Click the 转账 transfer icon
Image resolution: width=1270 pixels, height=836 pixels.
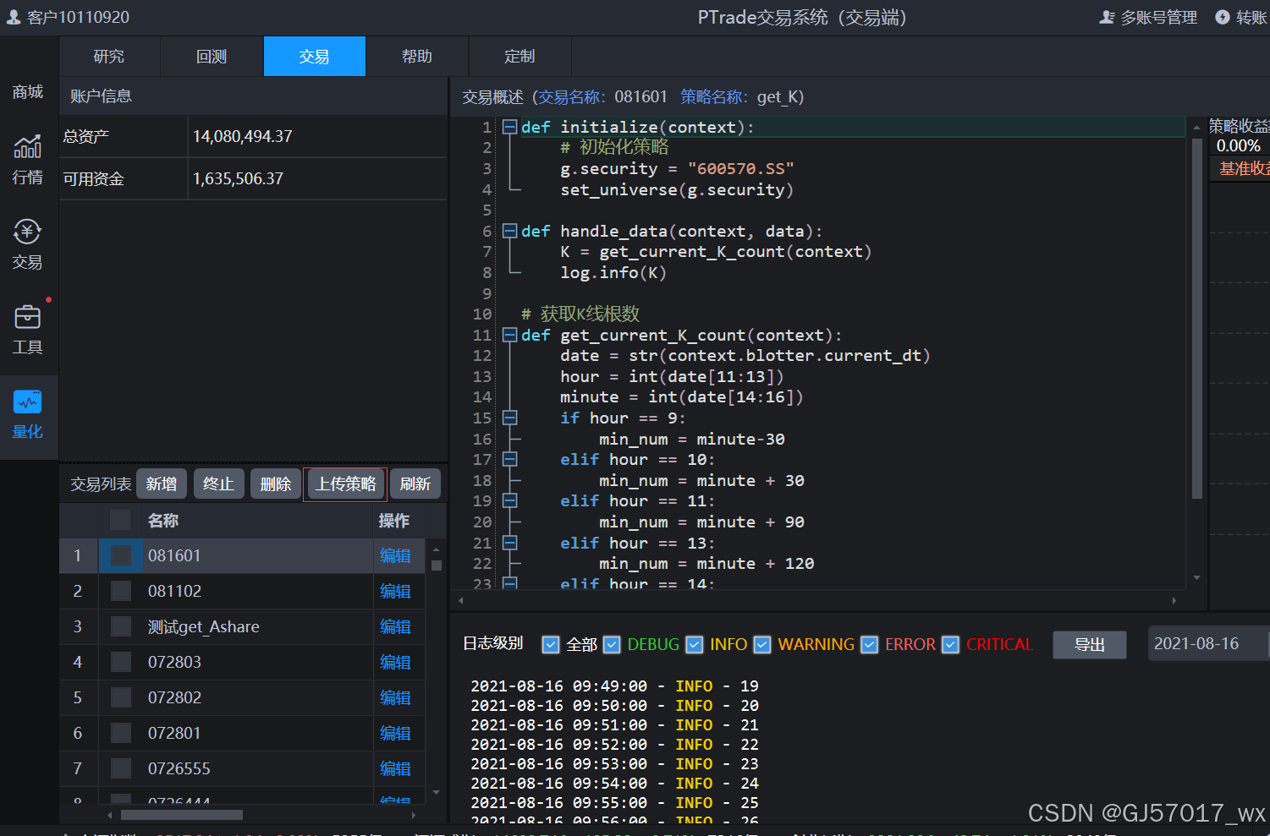[x=1223, y=17]
